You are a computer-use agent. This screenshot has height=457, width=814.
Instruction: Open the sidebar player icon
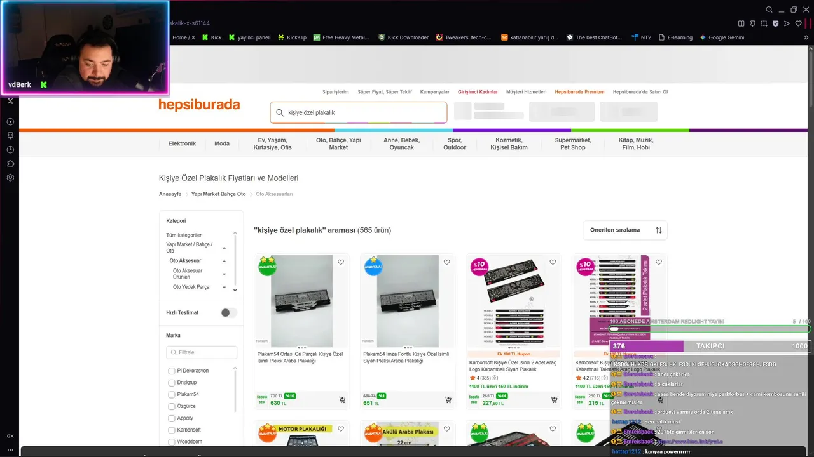pyautogui.click(x=10, y=121)
